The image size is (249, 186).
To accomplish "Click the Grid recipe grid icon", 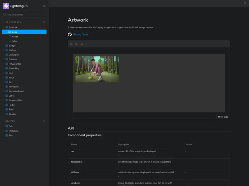I will (7, 126).
